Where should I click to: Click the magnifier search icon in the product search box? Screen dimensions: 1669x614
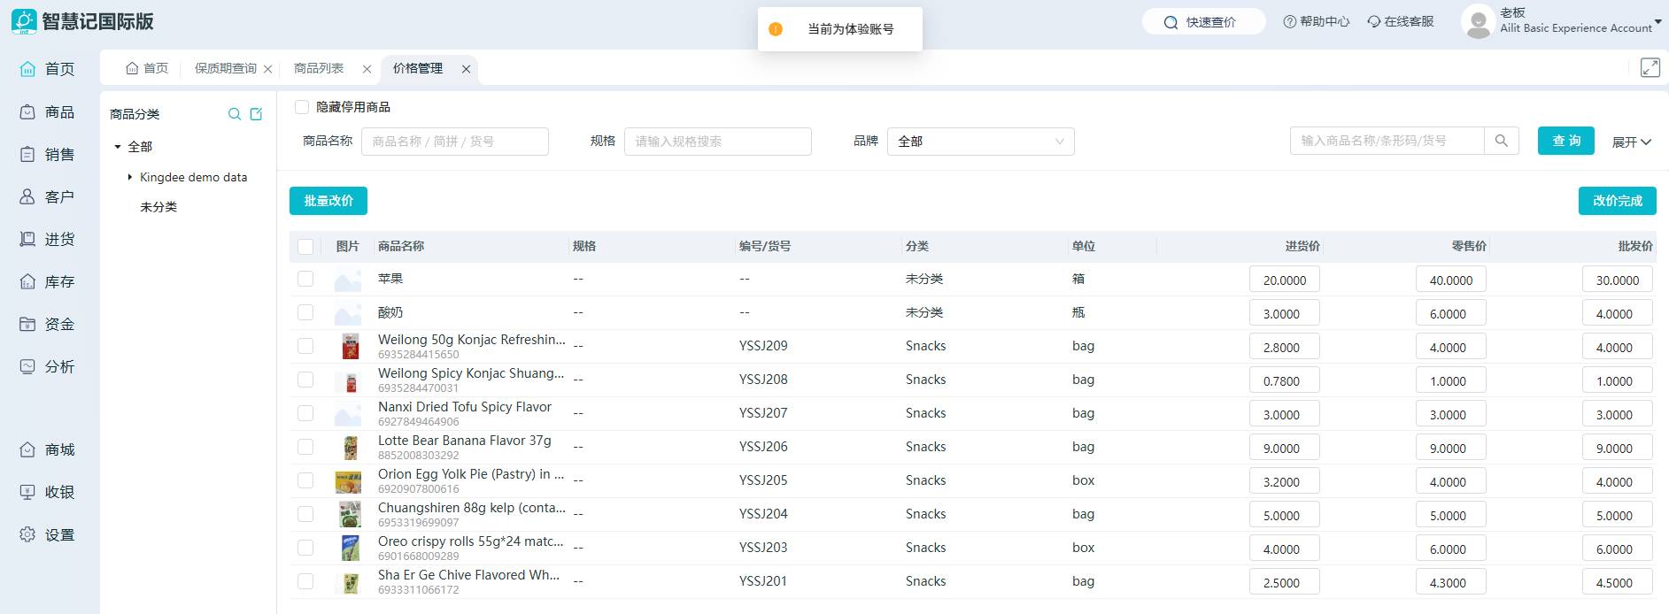(1502, 141)
